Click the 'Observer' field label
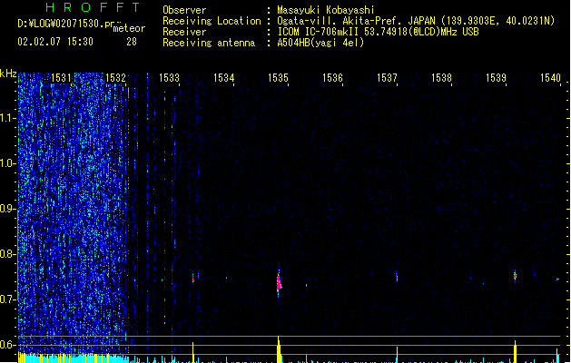 (184, 10)
